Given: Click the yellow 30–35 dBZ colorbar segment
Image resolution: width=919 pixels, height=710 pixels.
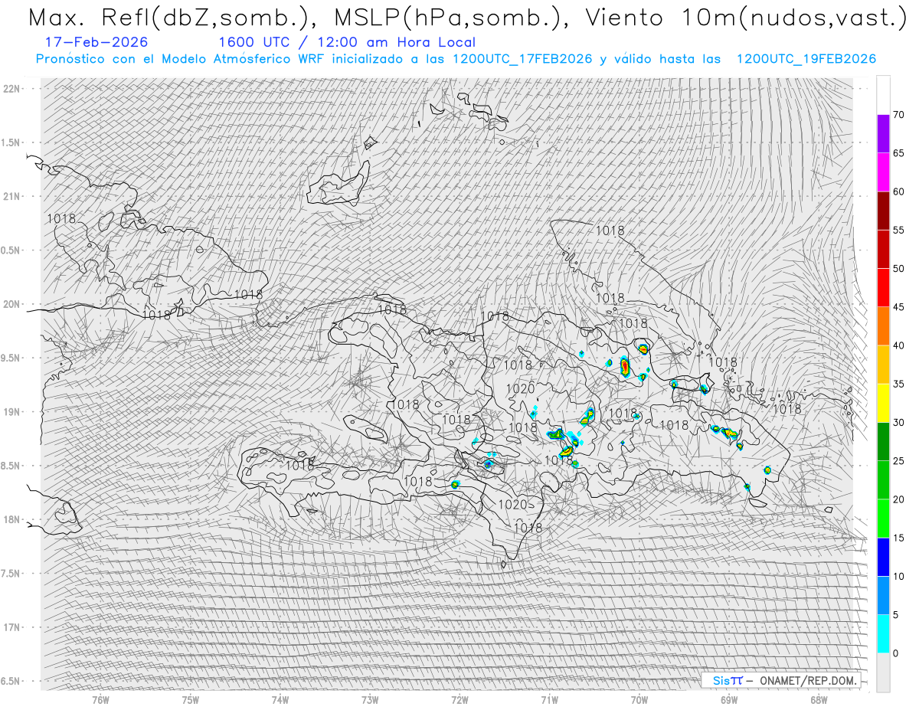Looking at the screenshot, I should [x=883, y=403].
